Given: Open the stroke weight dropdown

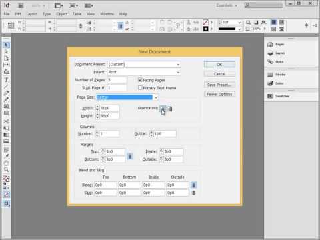Looking at the screenshot, I should click(239, 23).
